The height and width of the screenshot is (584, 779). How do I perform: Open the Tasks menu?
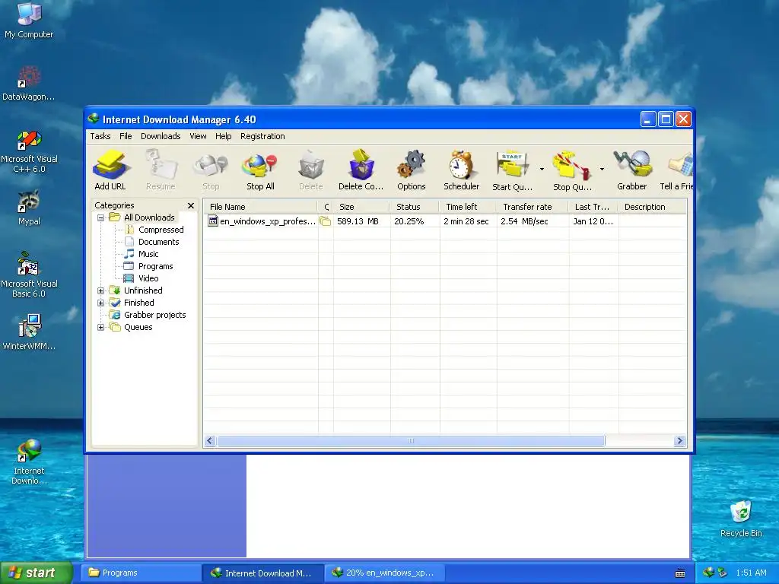(x=100, y=136)
